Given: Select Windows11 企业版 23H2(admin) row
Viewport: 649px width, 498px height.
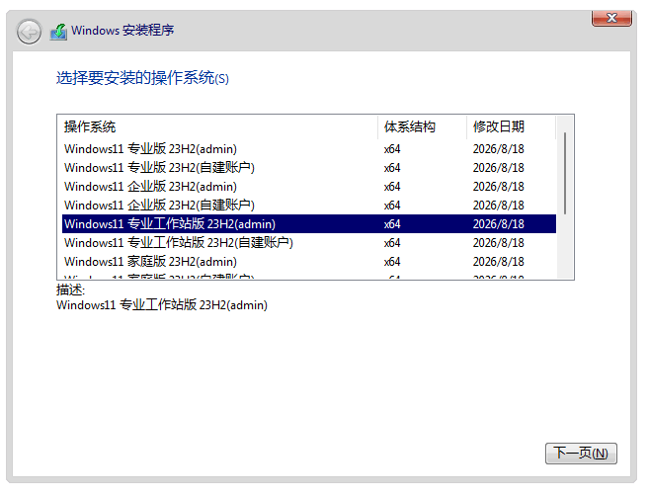Looking at the screenshot, I should 309,187.
